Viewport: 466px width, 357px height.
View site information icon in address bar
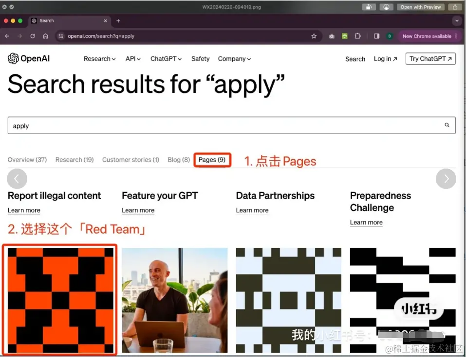(x=61, y=36)
